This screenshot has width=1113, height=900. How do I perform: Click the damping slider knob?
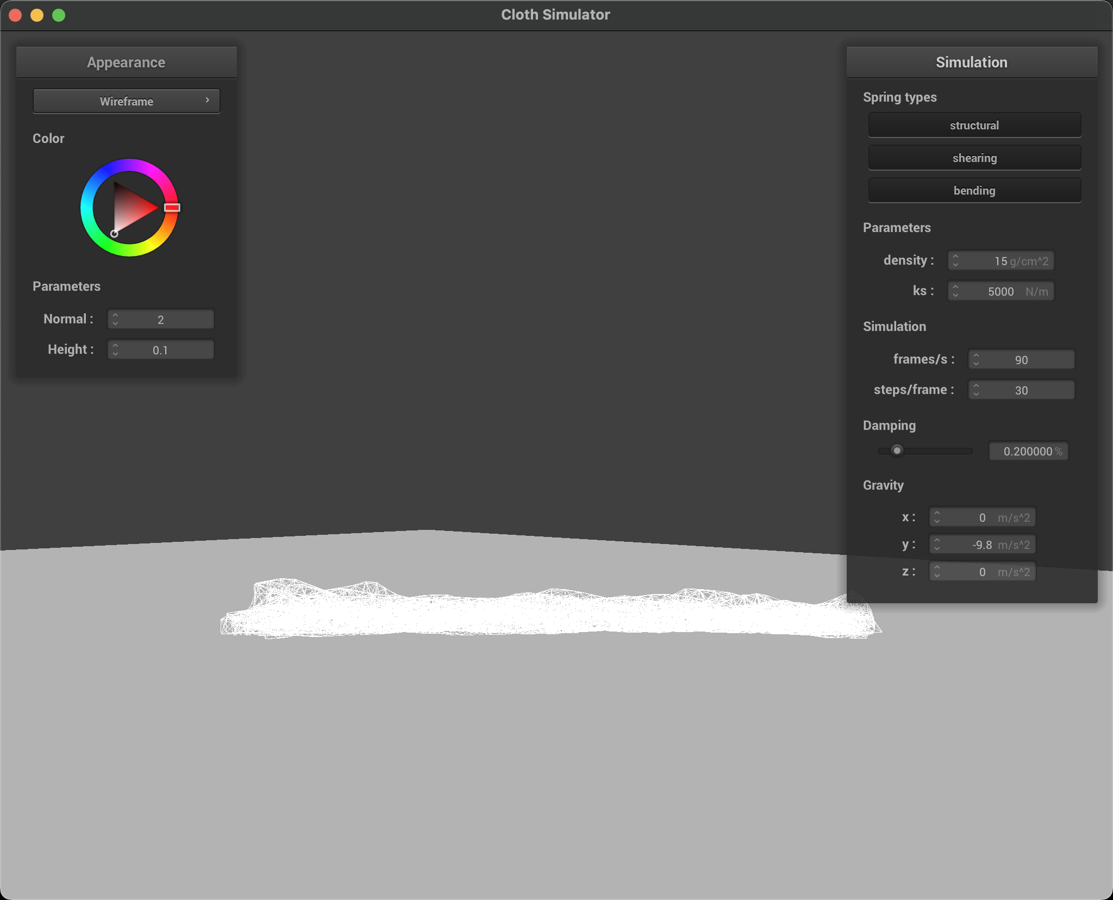[x=897, y=451]
